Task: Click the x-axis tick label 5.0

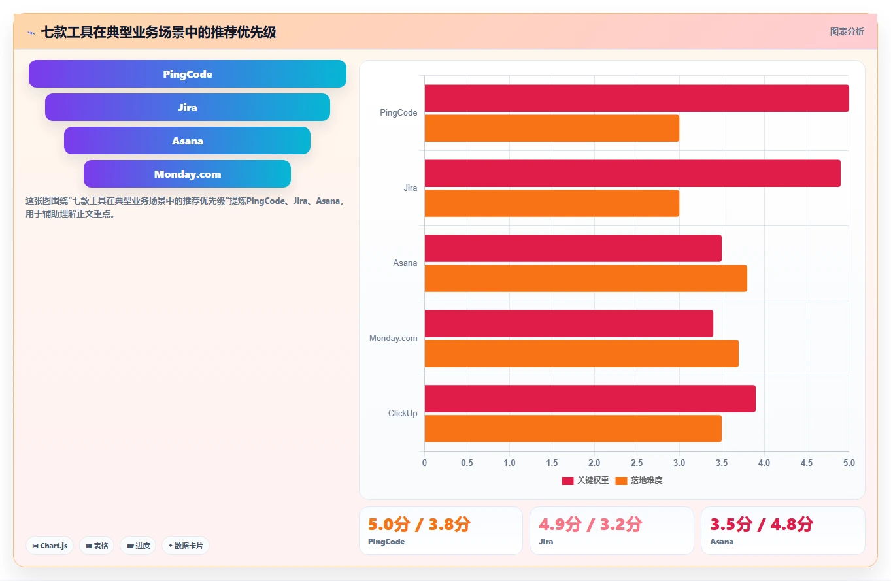Action: 849,463
